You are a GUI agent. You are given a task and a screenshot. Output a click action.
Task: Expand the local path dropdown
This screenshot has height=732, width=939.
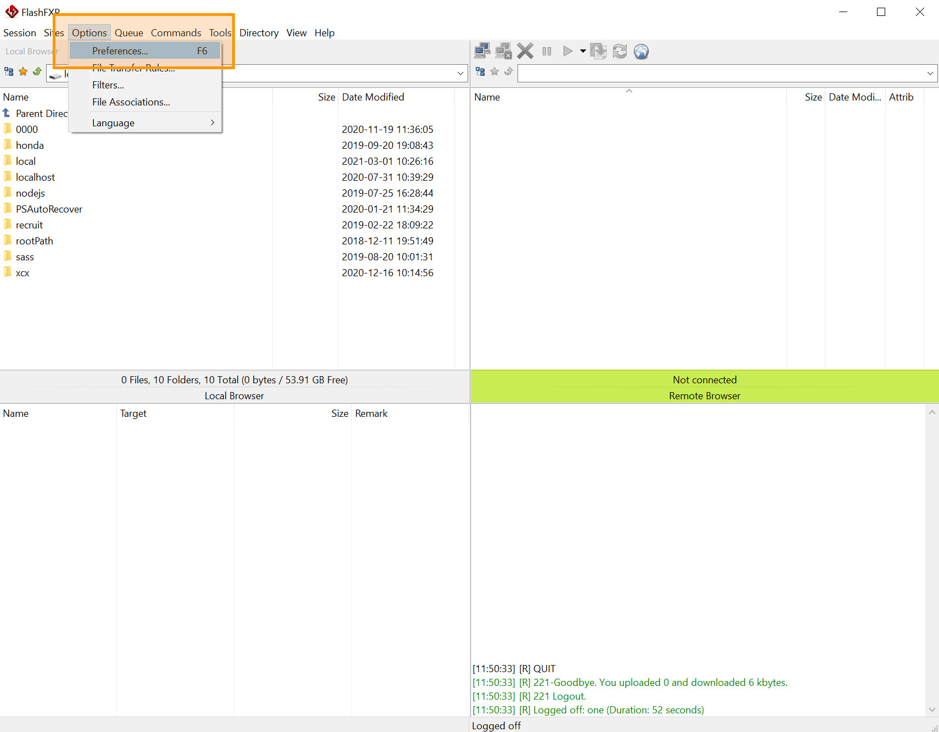click(x=460, y=73)
